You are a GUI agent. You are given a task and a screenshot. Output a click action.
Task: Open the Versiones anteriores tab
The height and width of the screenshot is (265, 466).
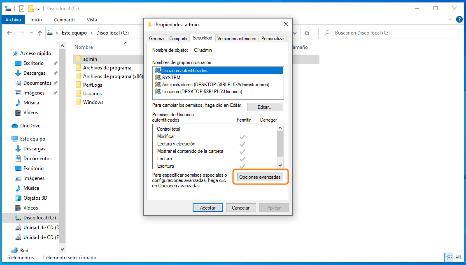(x=237, y=39)
